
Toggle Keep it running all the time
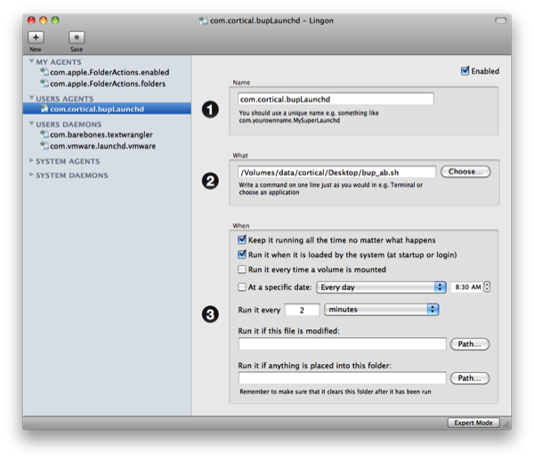[x=242, y=239]
